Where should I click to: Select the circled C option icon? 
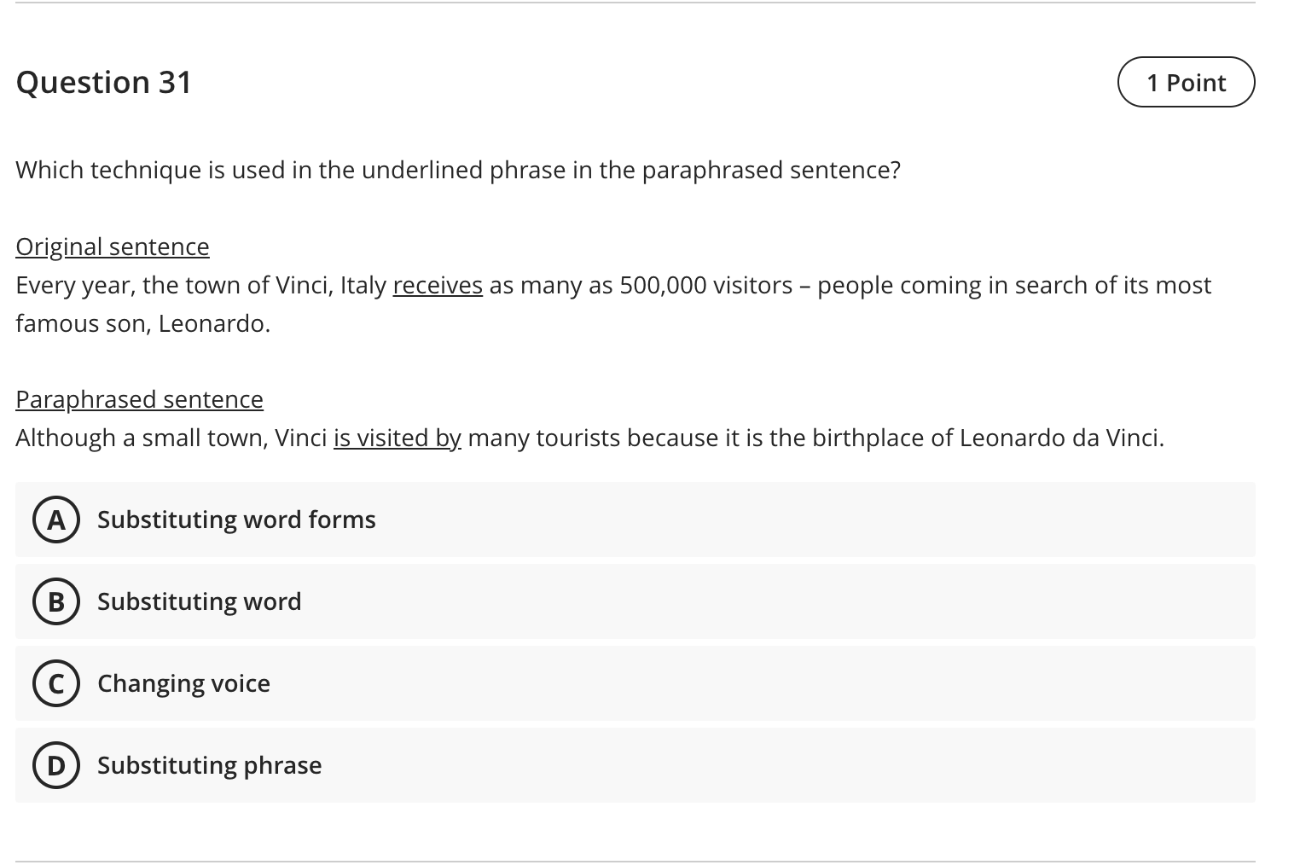pos(56,683)
